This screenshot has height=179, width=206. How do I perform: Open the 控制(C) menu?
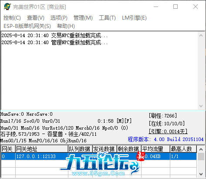click(x=12, y=18)
